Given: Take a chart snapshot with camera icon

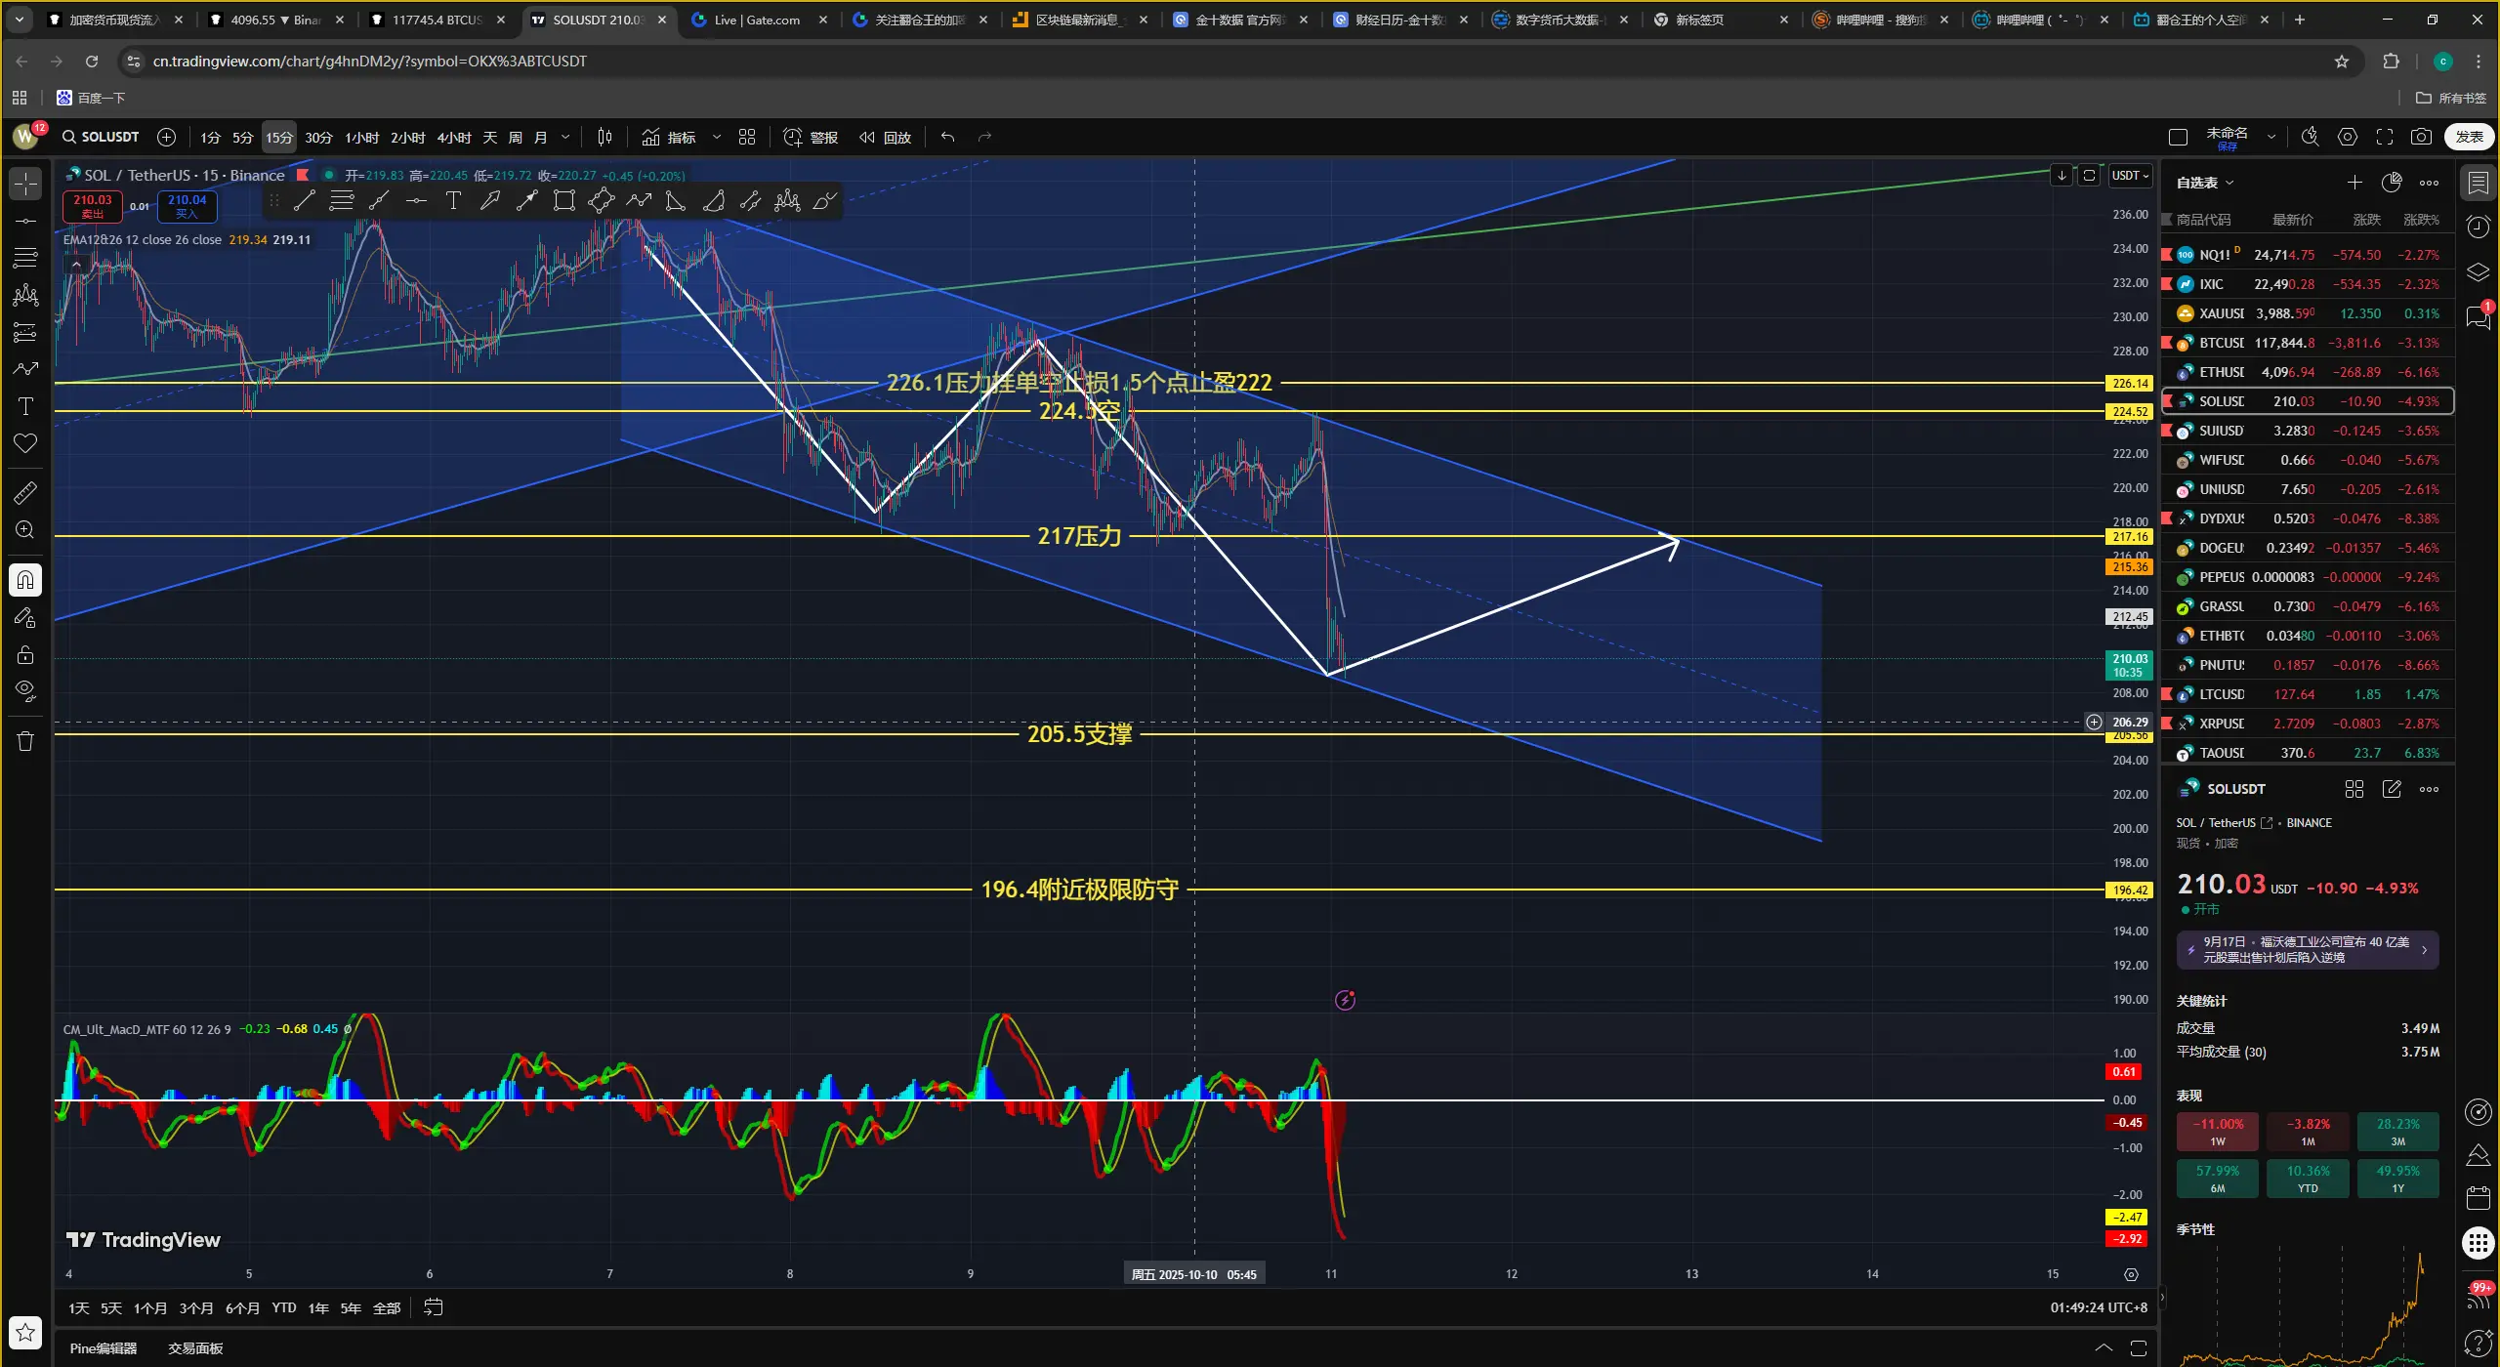Looking at the screenshot, I should (2421, 138).
